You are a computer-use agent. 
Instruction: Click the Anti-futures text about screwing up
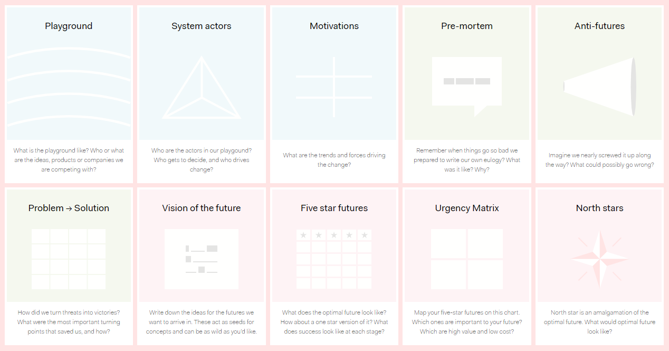599,160
